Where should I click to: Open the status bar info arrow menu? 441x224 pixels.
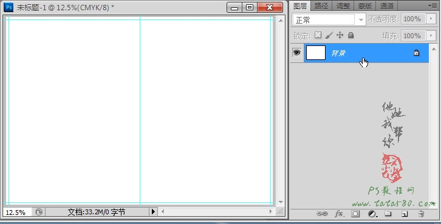point(153,212)
